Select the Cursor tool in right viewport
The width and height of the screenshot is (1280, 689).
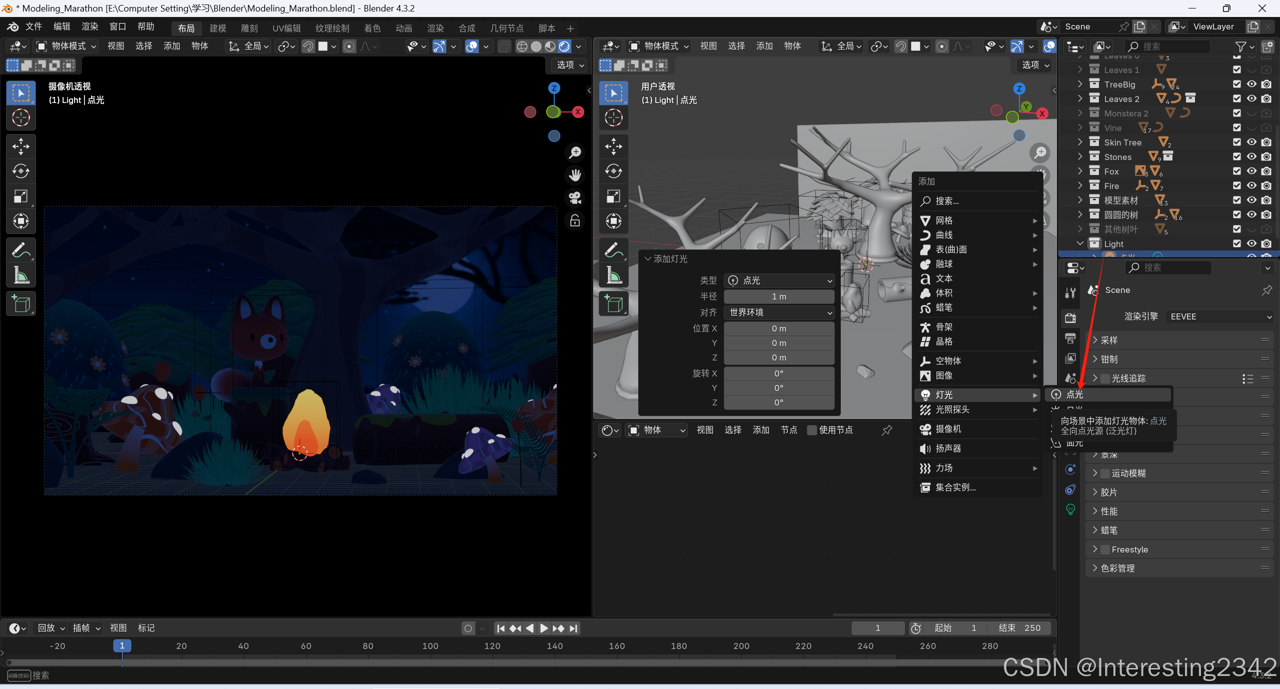[613, 118]
